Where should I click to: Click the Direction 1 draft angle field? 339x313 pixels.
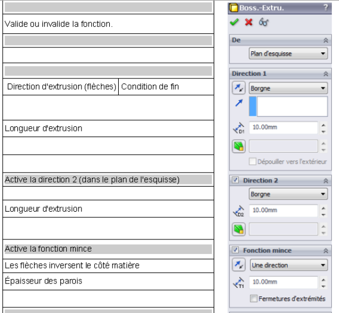coord(283,146)
